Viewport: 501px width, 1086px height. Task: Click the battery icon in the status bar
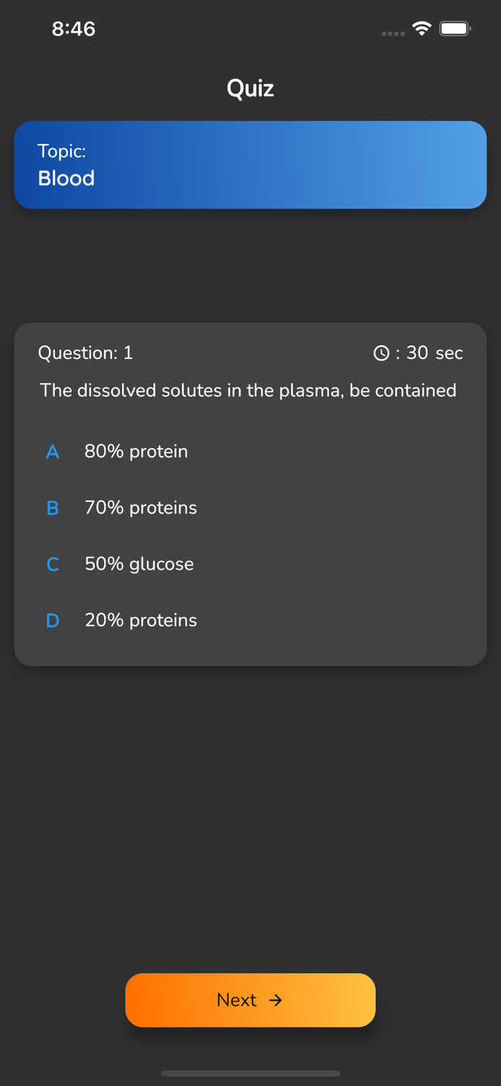(455, 28)
